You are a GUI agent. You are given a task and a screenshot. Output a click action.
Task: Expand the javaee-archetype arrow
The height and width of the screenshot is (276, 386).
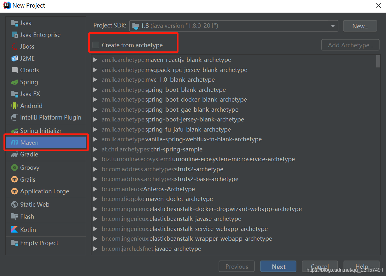pos(95,249)
